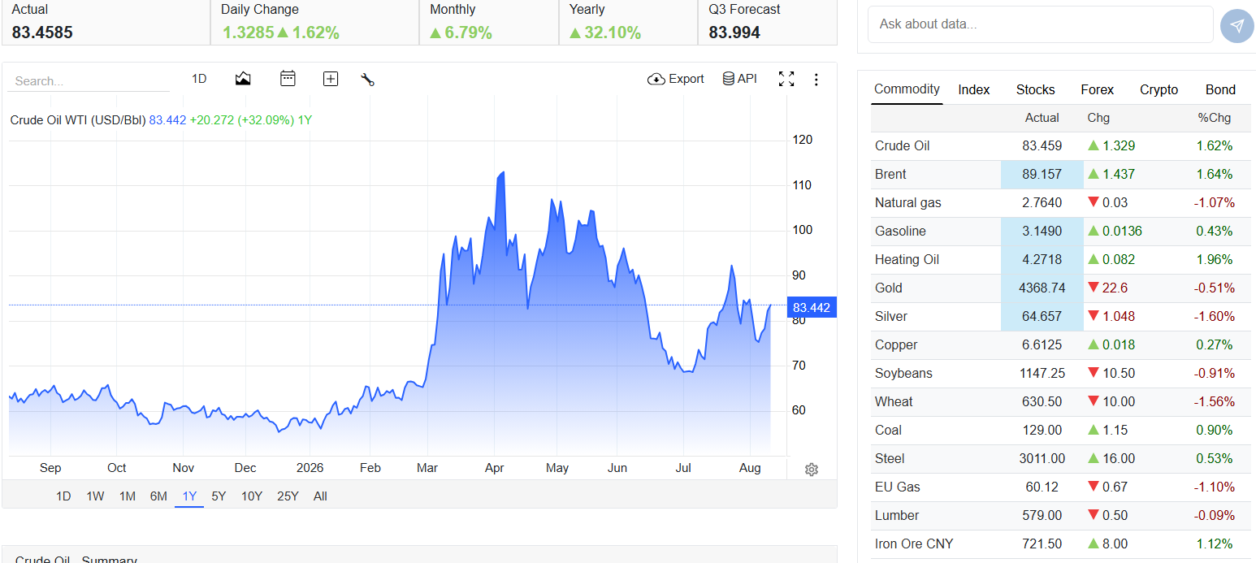Screen dimensions: 1256x563
Task: Open chart settings gear icon
Action: [811, 470]
